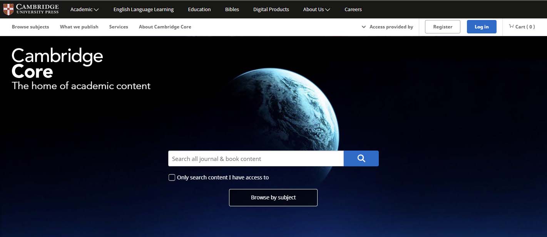Select Digital Products in top navigation
The height and width of the screenshot is (237, 547).
(x=271, y=9)
